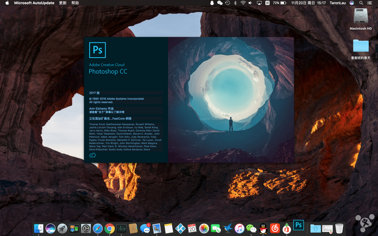Viewport: 378px width, 236px height.
Task: Click the date and time 15:17
Action: click(308, 3)
